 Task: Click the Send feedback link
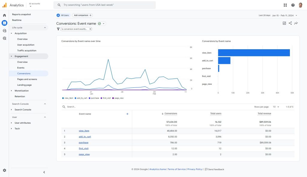pyautogui.click(x=214, y=169)
